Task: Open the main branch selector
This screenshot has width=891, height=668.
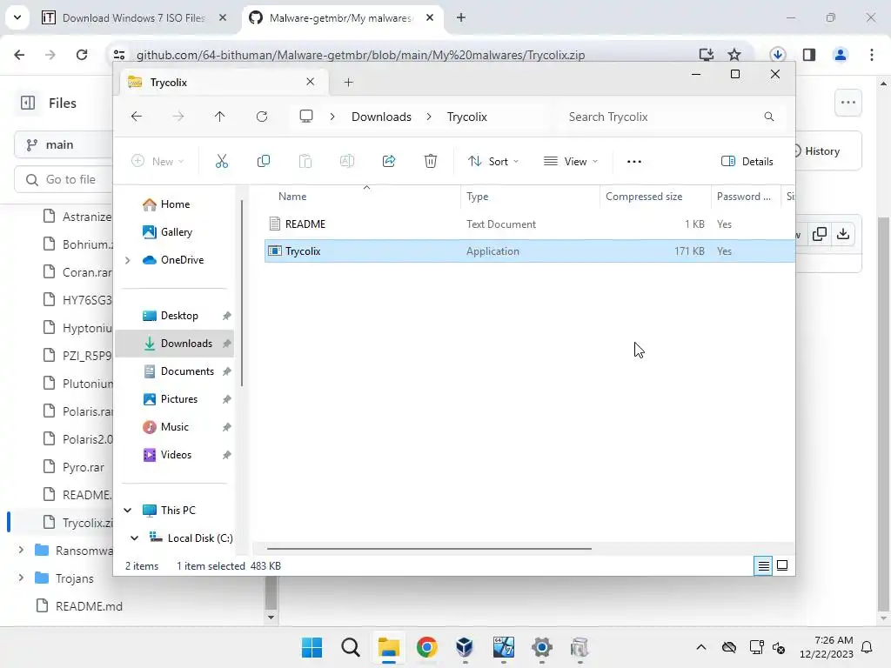Action: (x=64, y=145)
